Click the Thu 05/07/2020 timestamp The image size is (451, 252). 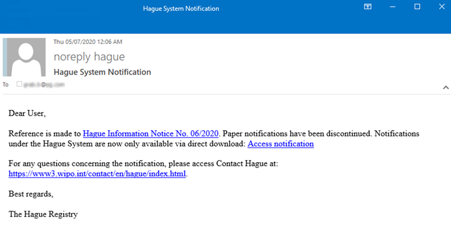click(x=87, y=42)
